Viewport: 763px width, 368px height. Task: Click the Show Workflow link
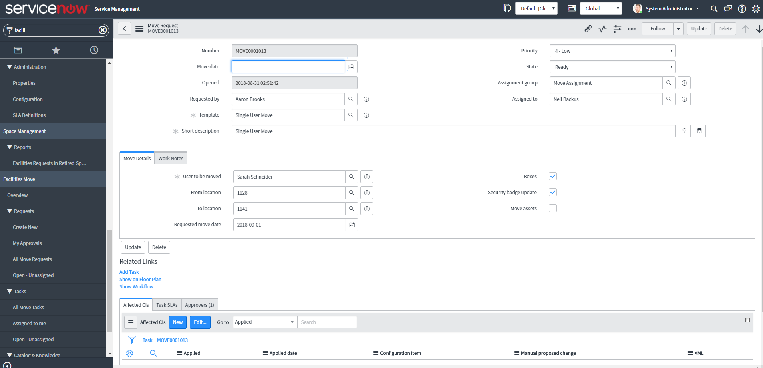tap(136, 286)
